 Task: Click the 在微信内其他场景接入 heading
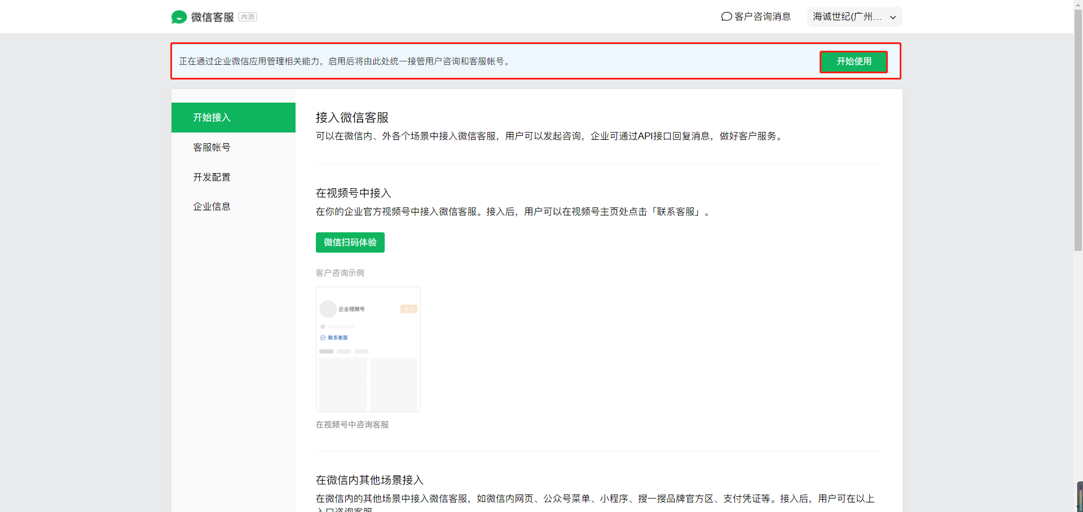369,480
